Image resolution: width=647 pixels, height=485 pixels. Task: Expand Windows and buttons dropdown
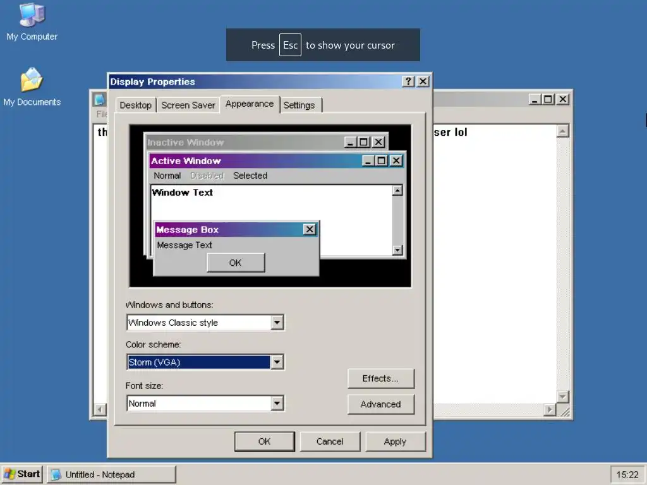click(x=277, y=323)
